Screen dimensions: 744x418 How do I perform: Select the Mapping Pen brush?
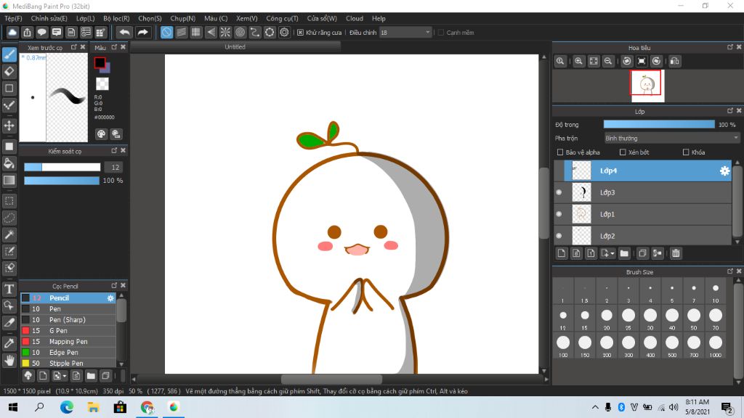point(68,342)
